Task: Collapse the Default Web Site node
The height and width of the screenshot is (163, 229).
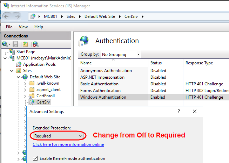Action: point(18,77)
